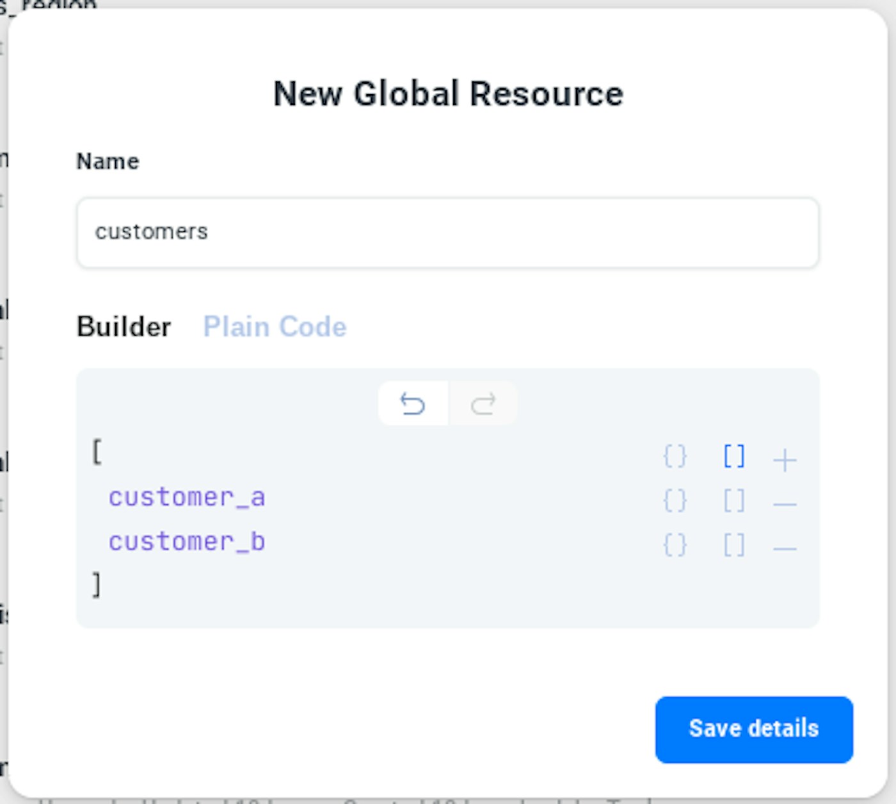This screenshot has height=804, width=896.
Task: Click the opening bracket of the array
Action: click(x=97, y=452)
